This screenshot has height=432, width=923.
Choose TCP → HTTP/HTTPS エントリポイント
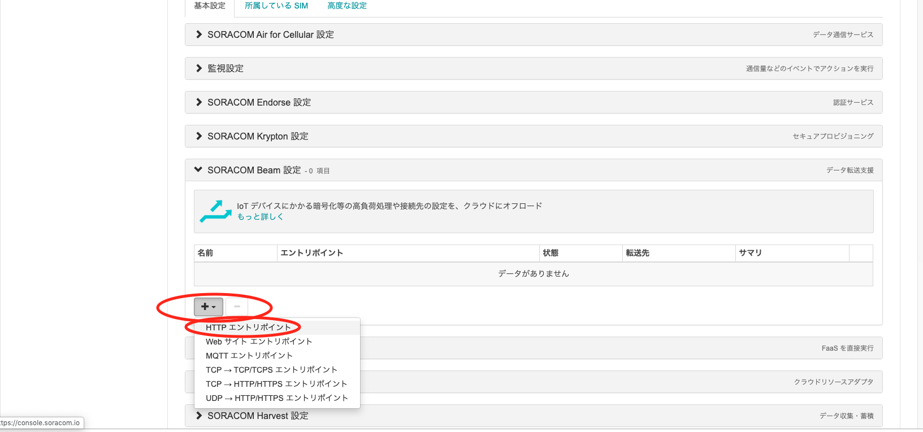(277, 384)
